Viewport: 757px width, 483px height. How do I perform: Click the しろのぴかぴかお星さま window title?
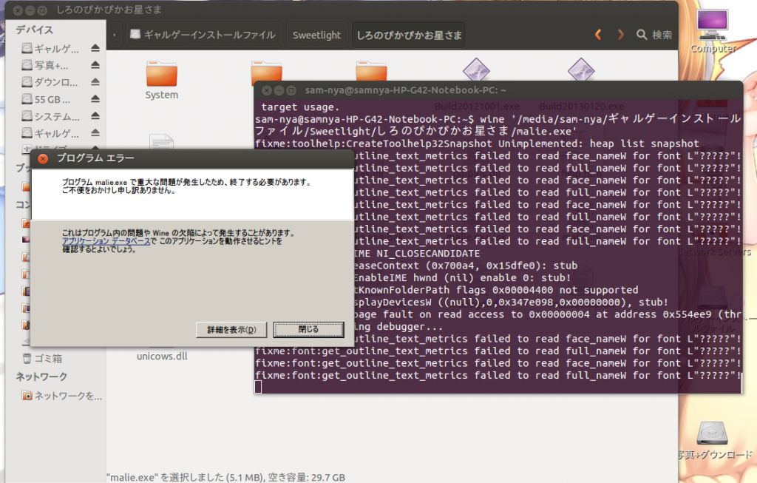coord(109,10)
